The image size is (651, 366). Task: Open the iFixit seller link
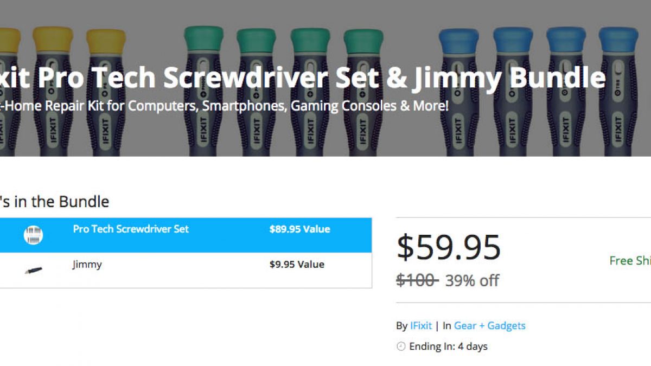421,326
